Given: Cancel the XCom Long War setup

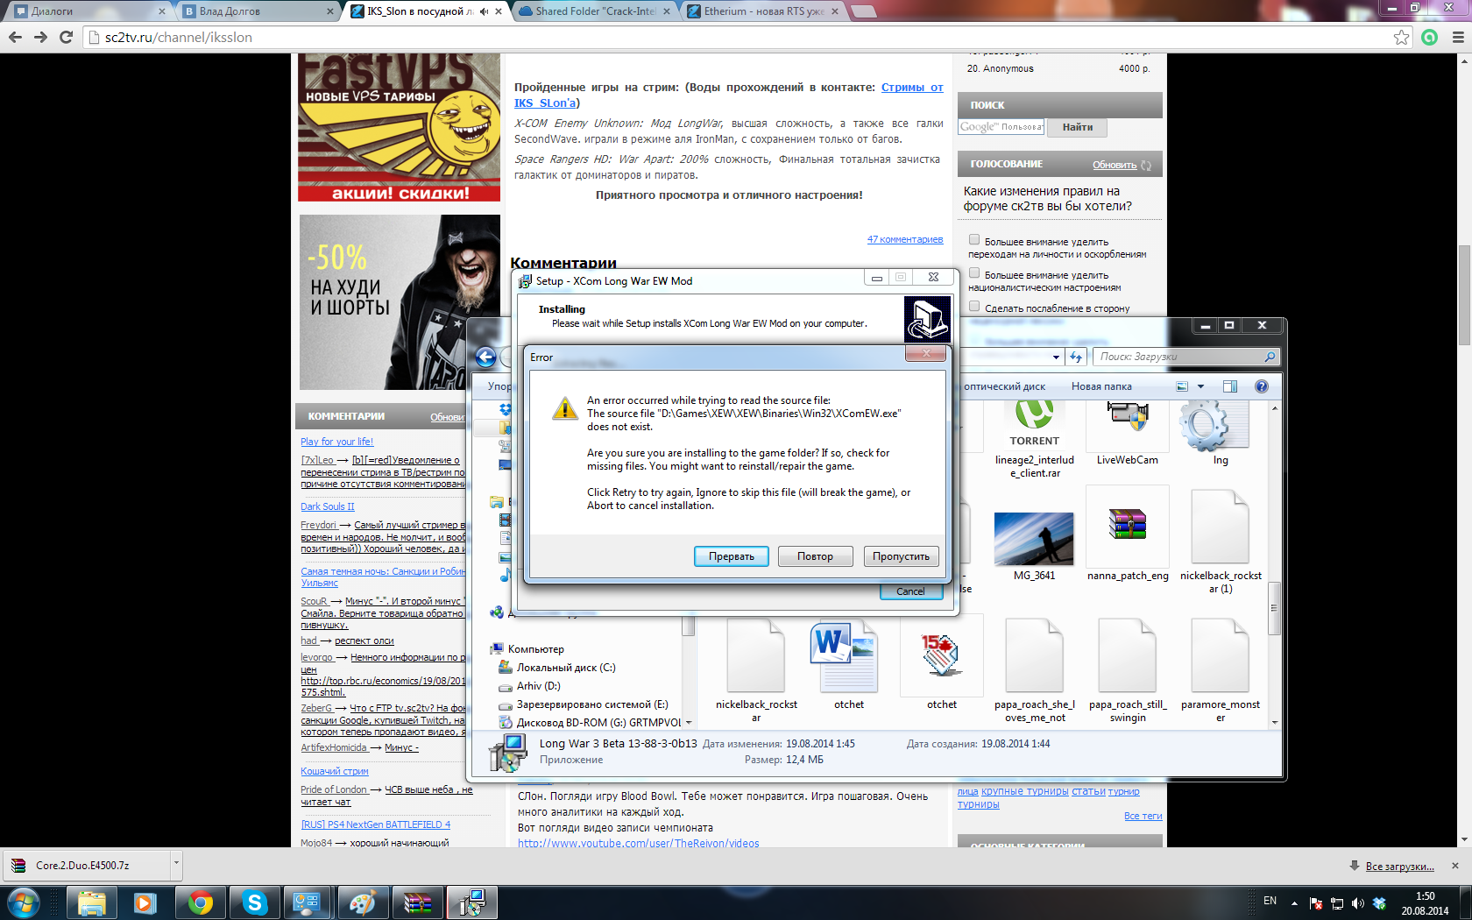Looking at the screenshot, I should pyautogui.click(x=910, y=591).
